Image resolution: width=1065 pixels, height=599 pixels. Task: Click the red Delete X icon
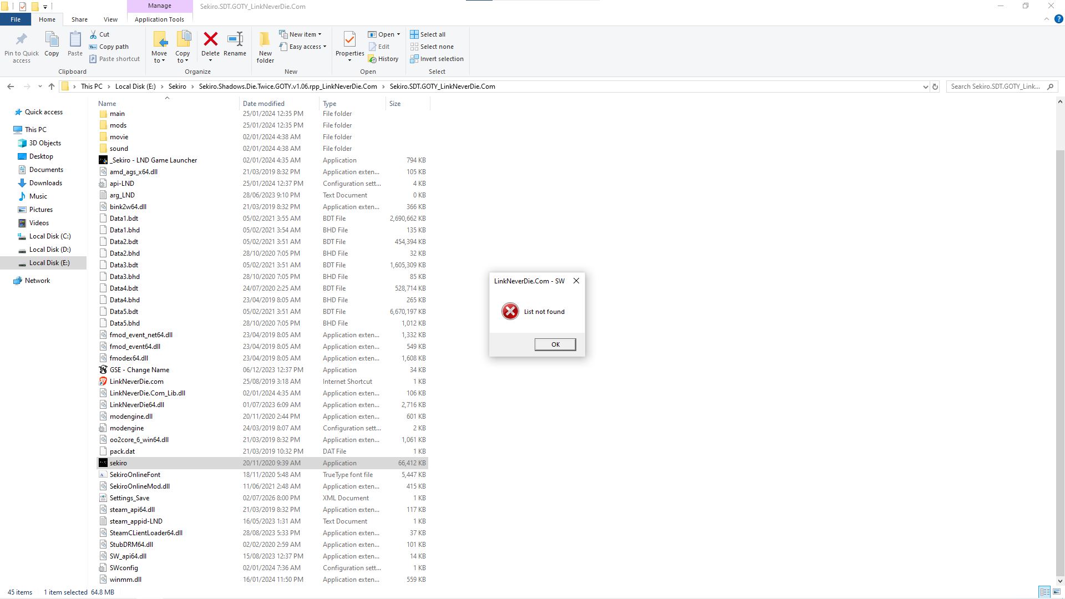click(210, 39)
